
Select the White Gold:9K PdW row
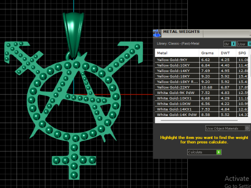coord(201,93)
